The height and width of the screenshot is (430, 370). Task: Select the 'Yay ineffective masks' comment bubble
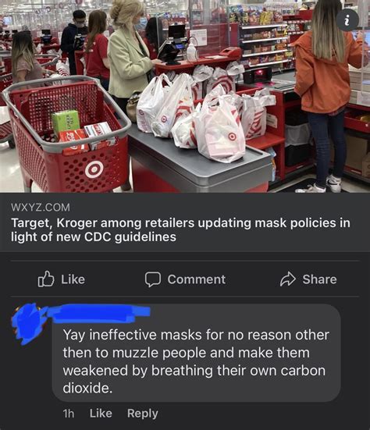coord(197,353)
